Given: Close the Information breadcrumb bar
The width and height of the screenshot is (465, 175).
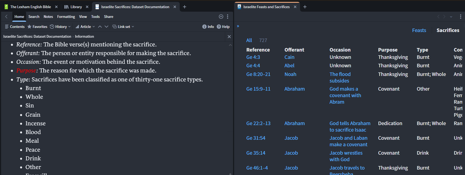Looking at the screenshot, I should click(x=229, y=37).
